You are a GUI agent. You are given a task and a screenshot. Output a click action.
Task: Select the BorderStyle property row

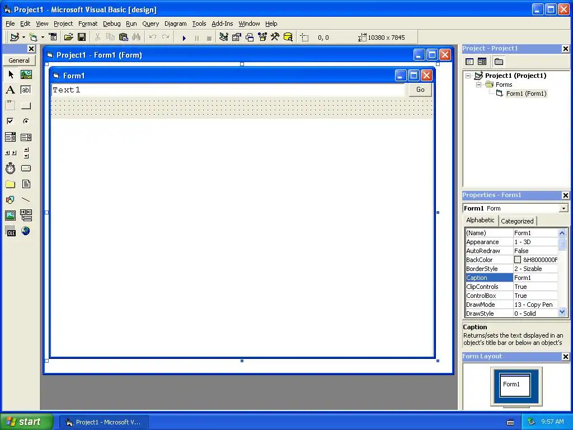[511, 269]
